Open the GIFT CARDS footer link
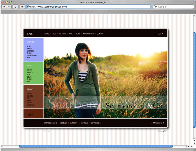Viewport: 196px width, 151px height. tap(95, 123)
